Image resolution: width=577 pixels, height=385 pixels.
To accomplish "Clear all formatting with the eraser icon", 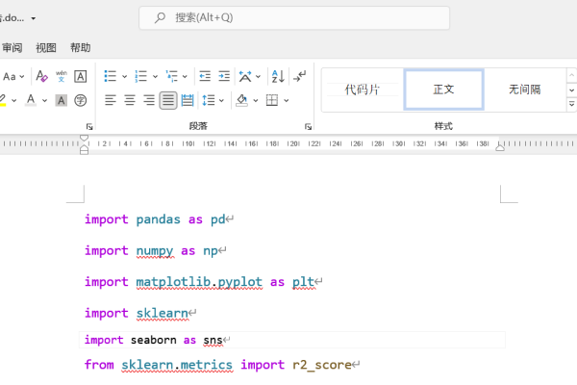I will click(x=40, y=76).
